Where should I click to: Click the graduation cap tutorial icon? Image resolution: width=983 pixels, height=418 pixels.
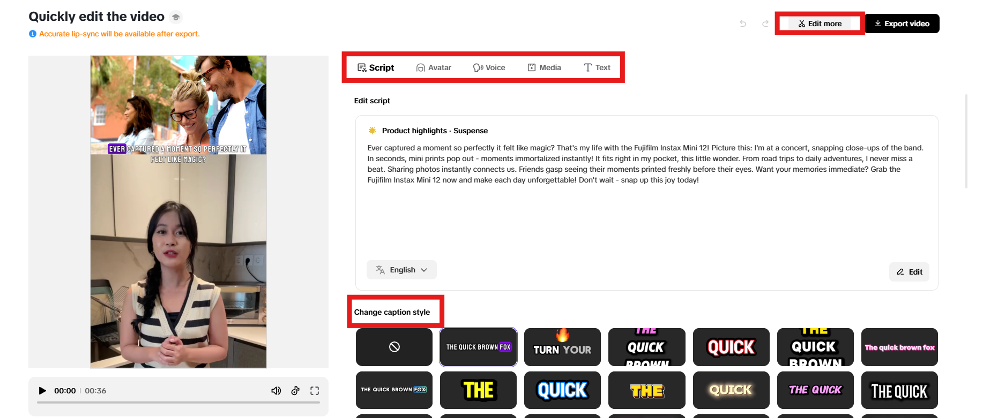pyautogui.click(x=176, y=17)
